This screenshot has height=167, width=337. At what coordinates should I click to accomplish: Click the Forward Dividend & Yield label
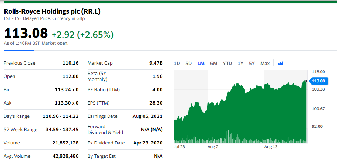pos(105,130)
